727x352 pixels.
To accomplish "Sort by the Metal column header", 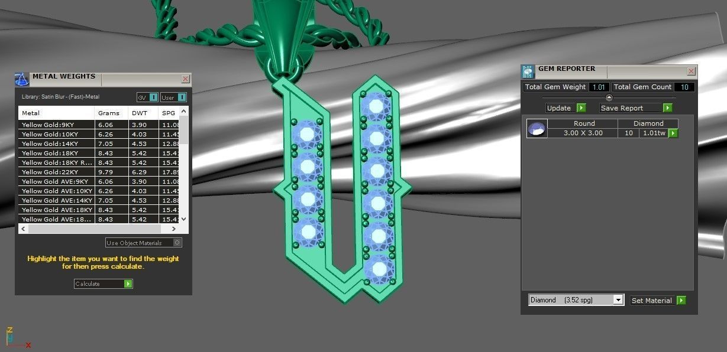I will (57, 113).
